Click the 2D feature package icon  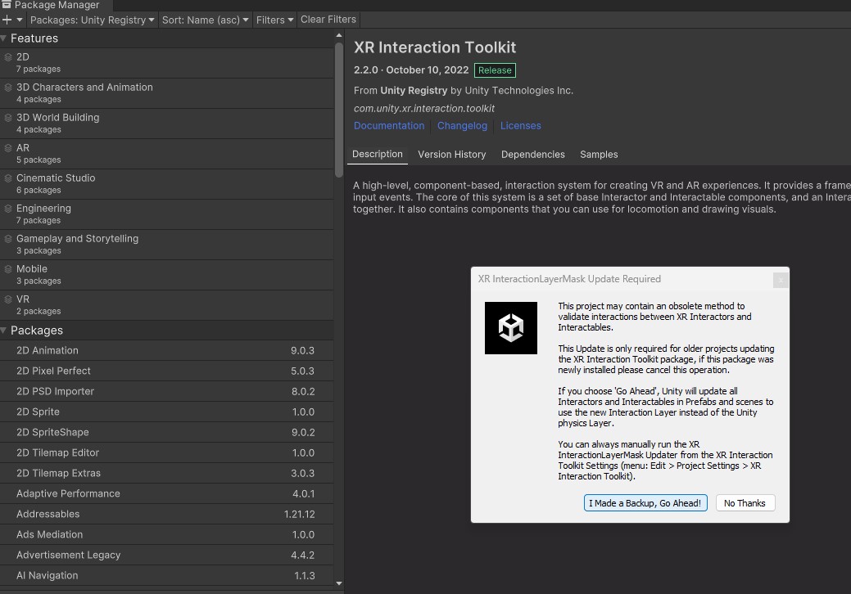click(x=8, y=57)
